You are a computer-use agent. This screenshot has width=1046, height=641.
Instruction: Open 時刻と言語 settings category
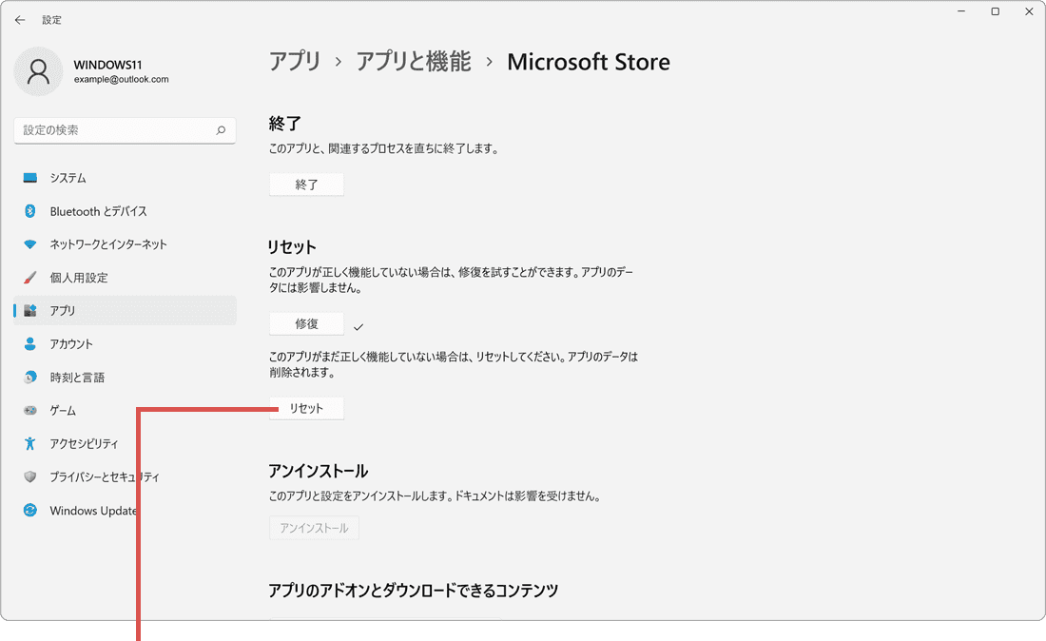pyautogui.click(x=77, y=378)
